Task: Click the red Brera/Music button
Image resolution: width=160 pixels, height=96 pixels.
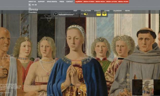Action: pos(123,2)
